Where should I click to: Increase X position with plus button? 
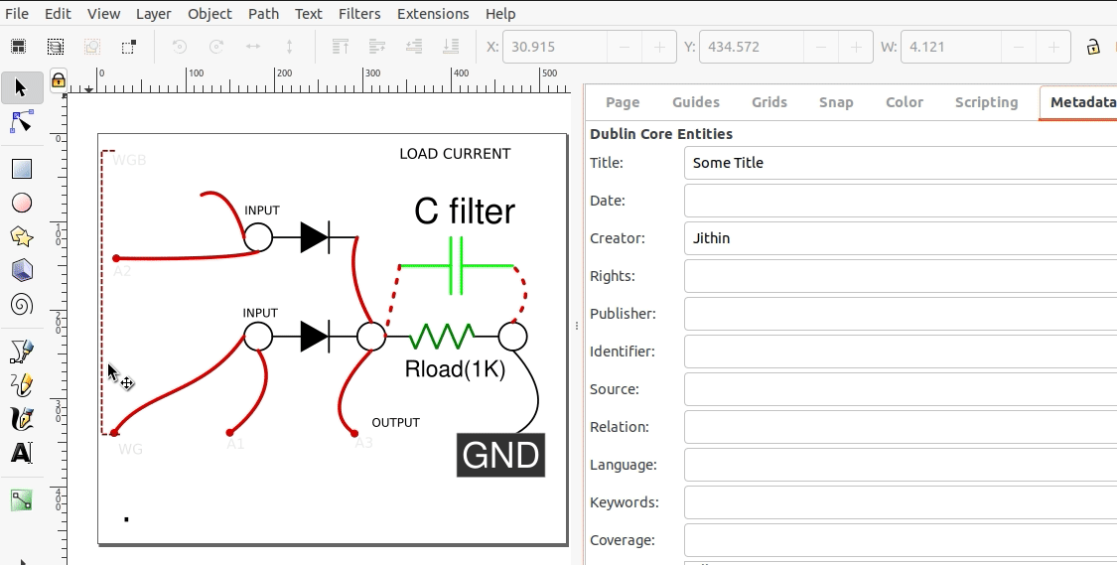tap(659, 47)
